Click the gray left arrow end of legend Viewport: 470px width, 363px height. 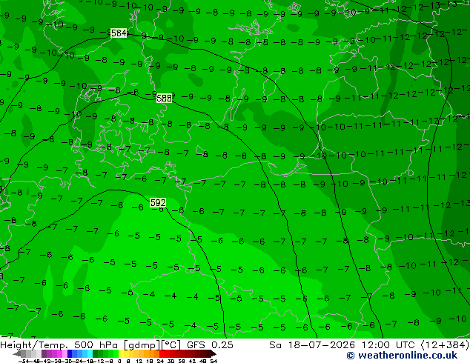click(17, 354)
